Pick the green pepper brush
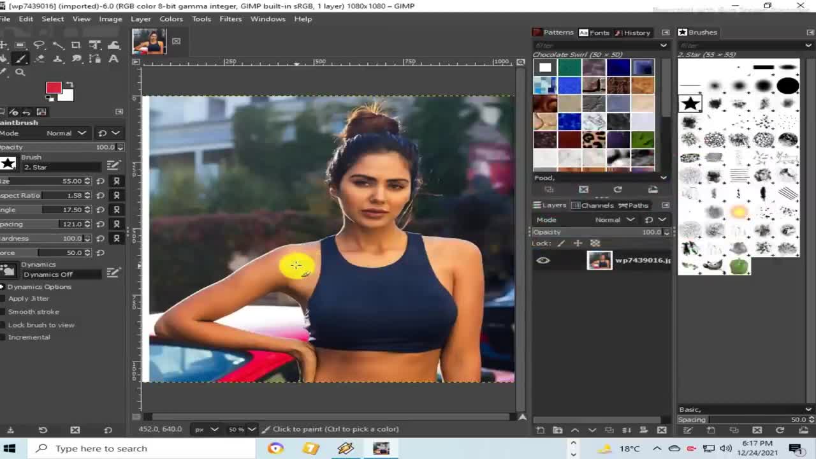This screenshot has width=816, height=459. (739, 265)
